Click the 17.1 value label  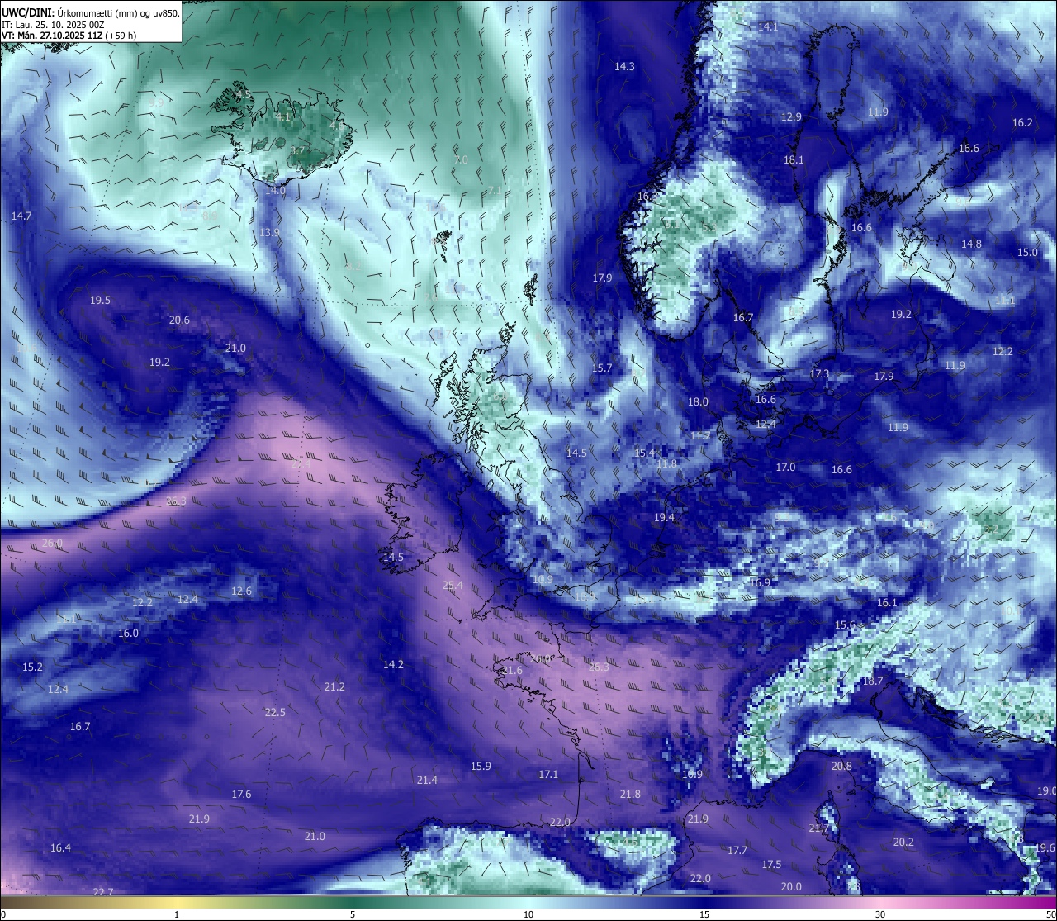click(x=548, y=775)
